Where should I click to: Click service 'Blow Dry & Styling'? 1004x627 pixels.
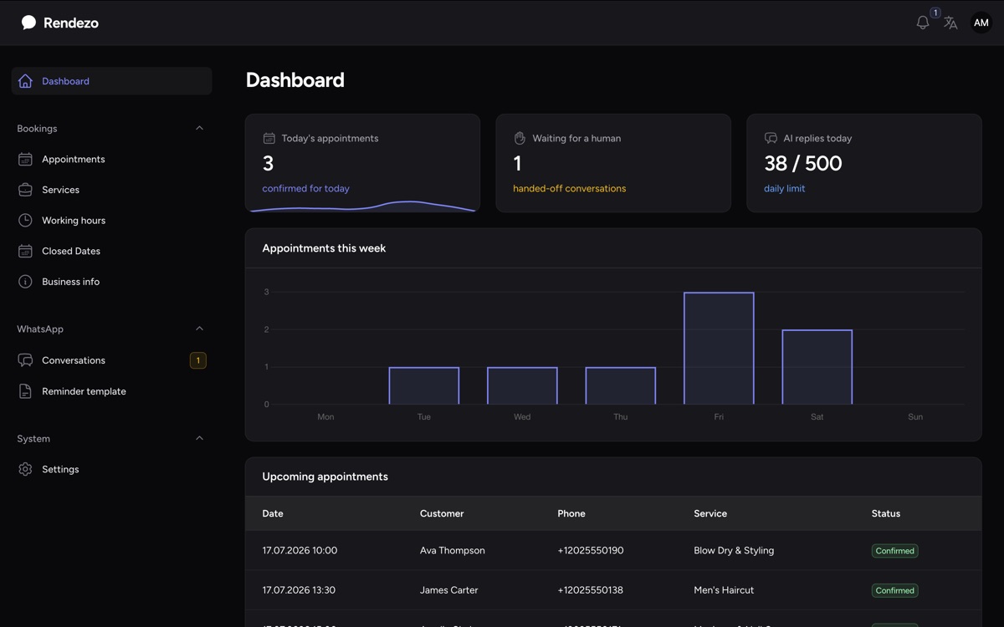(734, 550)
